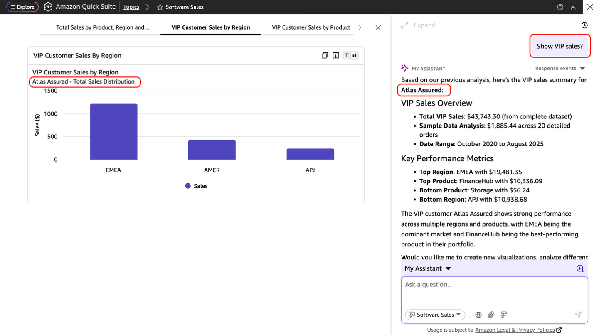Viewport: 594px width, 335px height.
Task: Click the 'Bottom Region: APJ' line
Action: 473,199
